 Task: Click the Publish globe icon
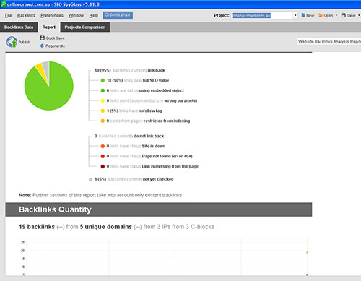[12, 42]
